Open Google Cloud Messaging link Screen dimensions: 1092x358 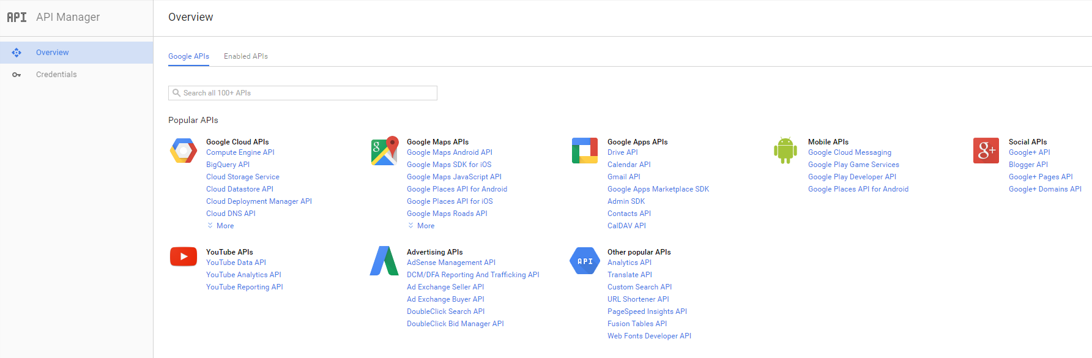click(850, 152)
